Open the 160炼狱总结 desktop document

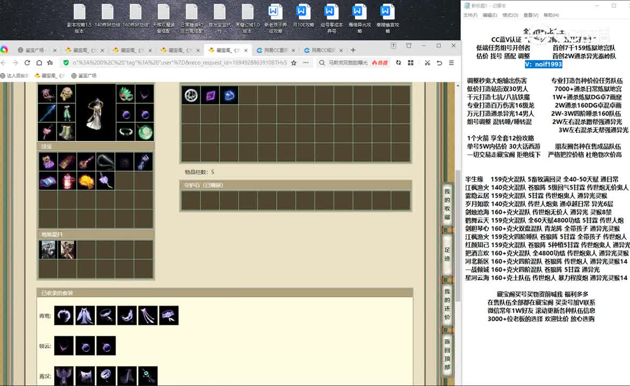135,16
